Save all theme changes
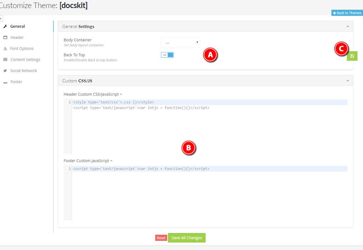 pos(186,238)
